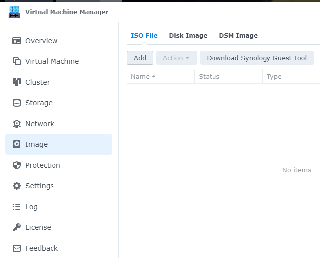Click the Cluster sidebar icon
Screen dimensions: 320x258
click(17, 82)
